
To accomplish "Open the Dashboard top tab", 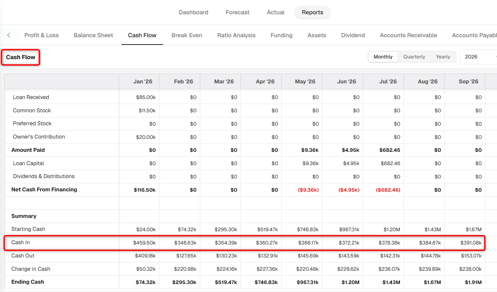I will [x=193, y=12].
